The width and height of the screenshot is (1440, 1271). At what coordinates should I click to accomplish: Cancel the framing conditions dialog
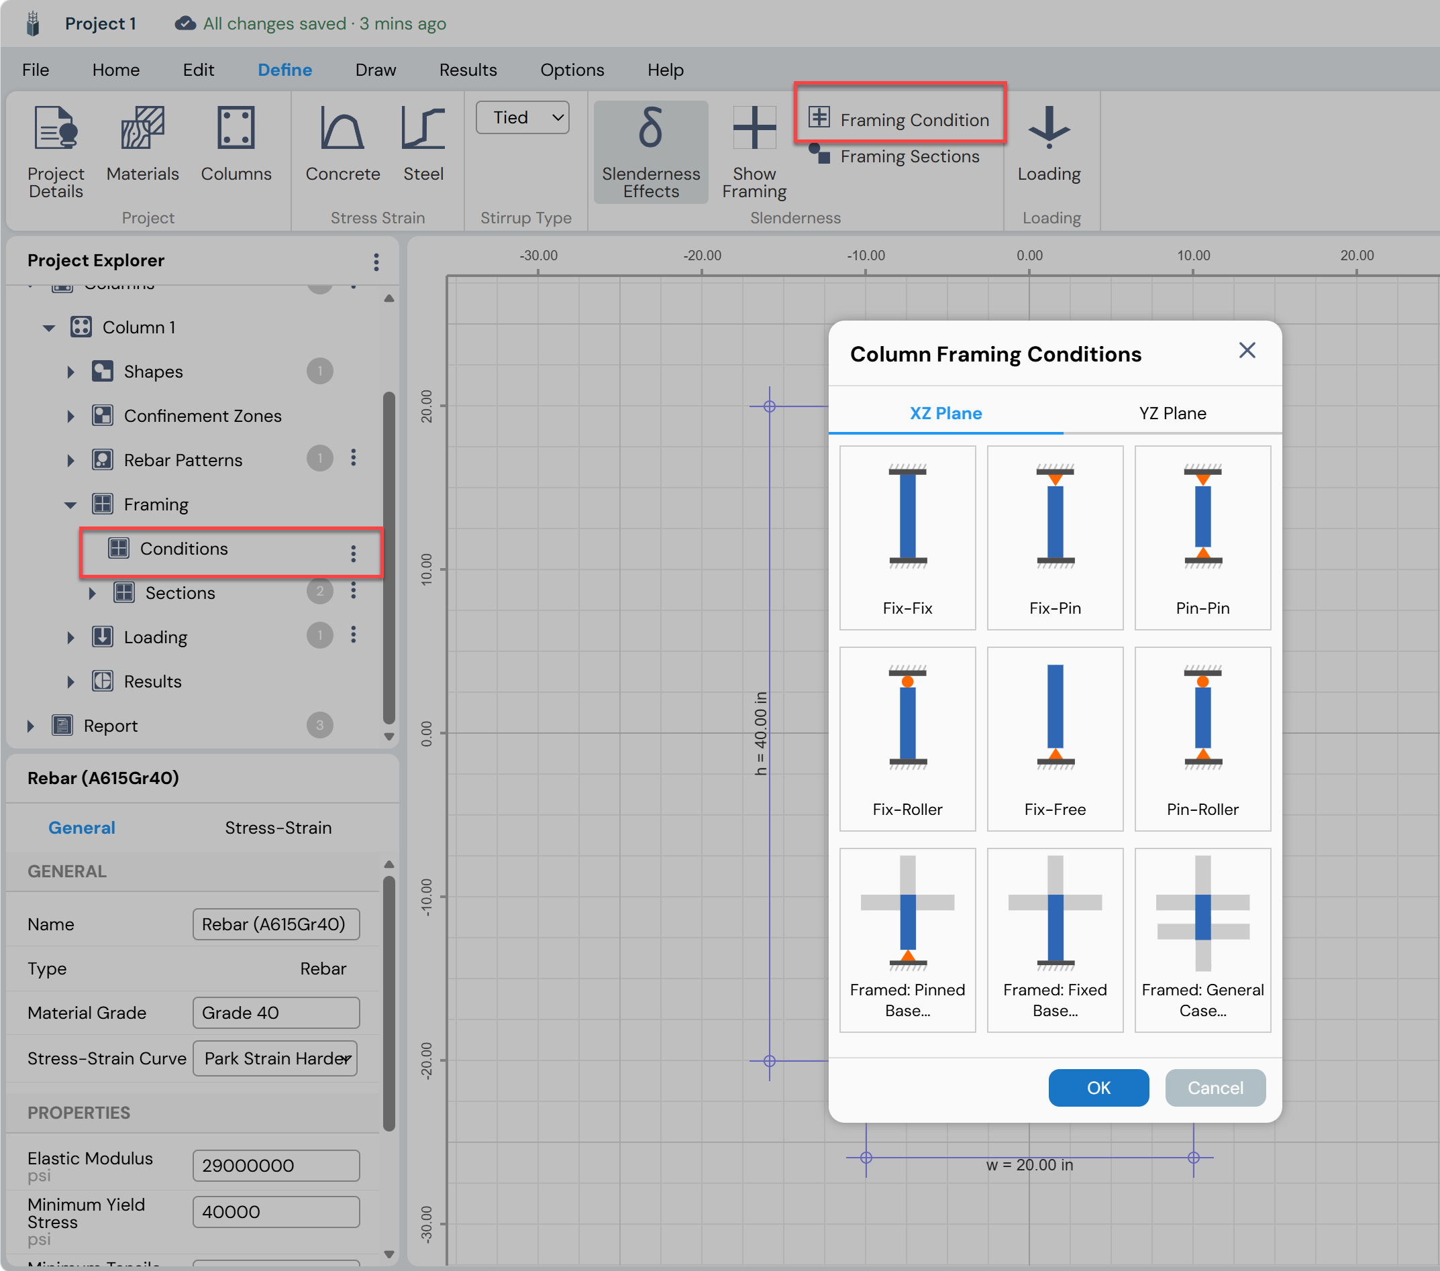click(x=1215, y=1087)
